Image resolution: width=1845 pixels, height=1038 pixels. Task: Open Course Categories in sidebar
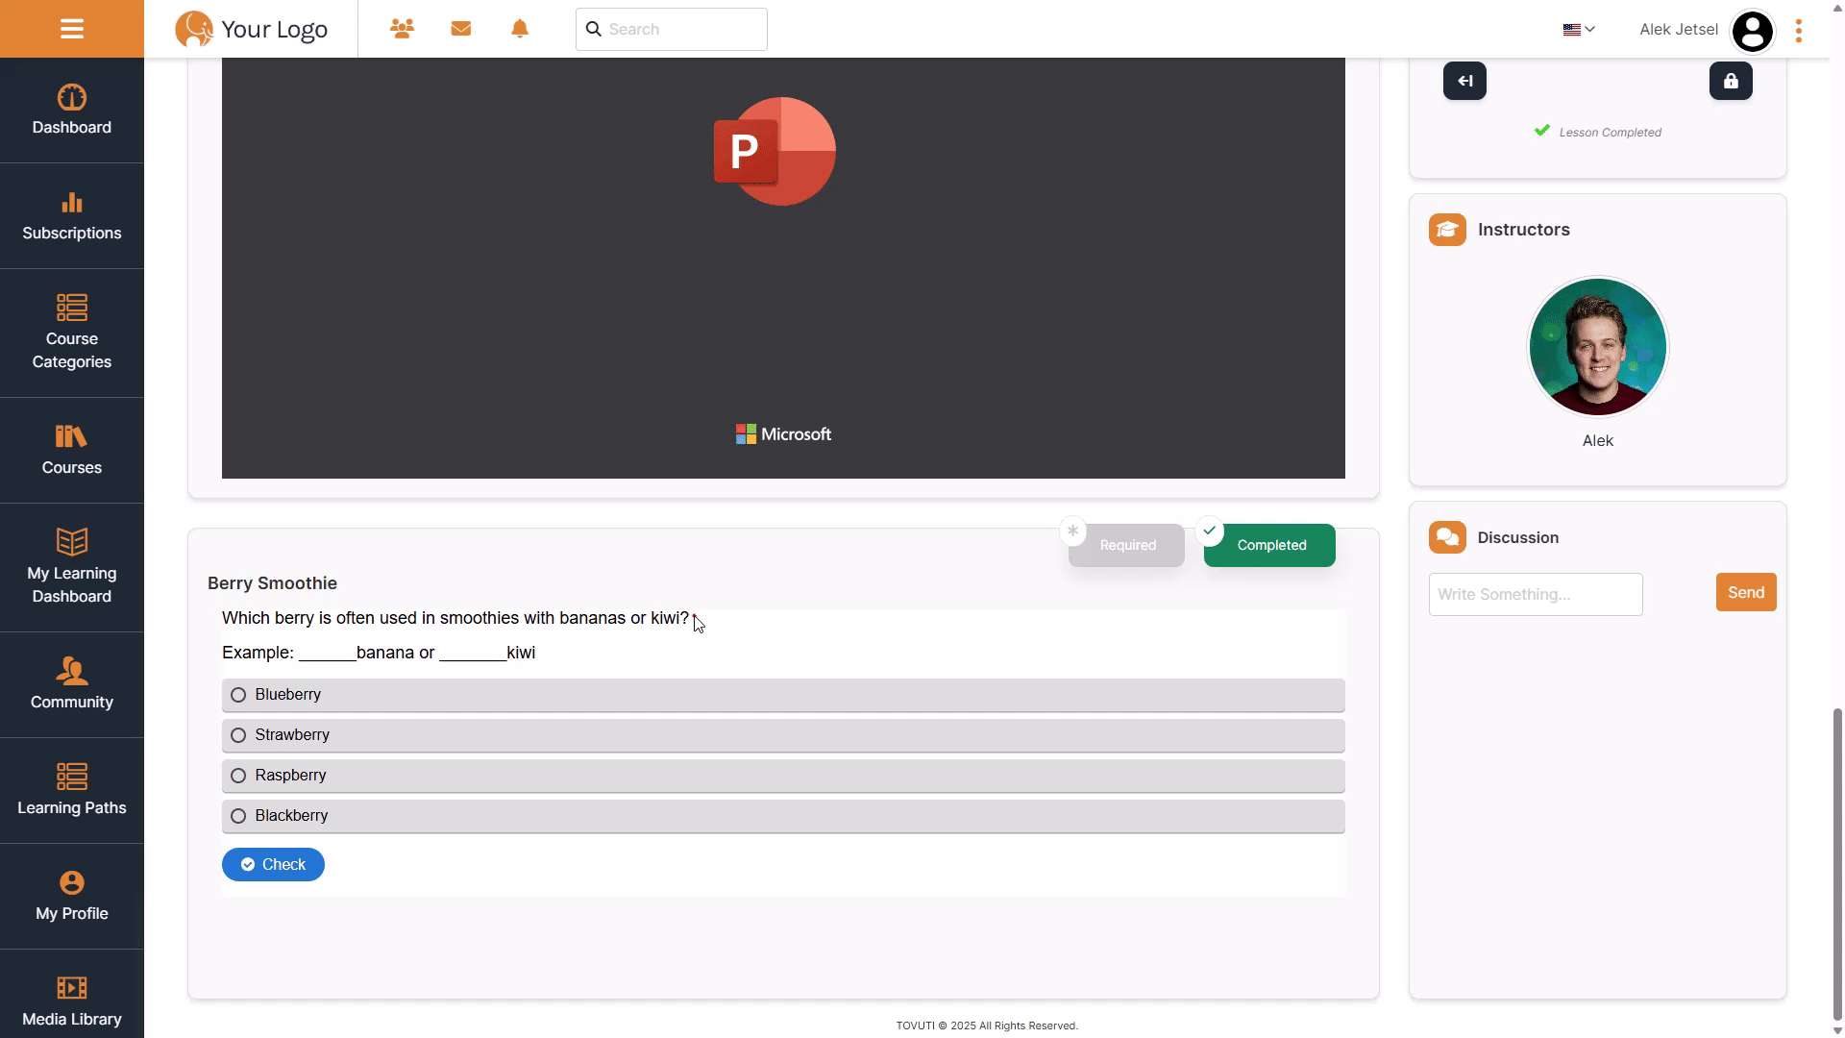pyautogui.click(x=72, y=334)
